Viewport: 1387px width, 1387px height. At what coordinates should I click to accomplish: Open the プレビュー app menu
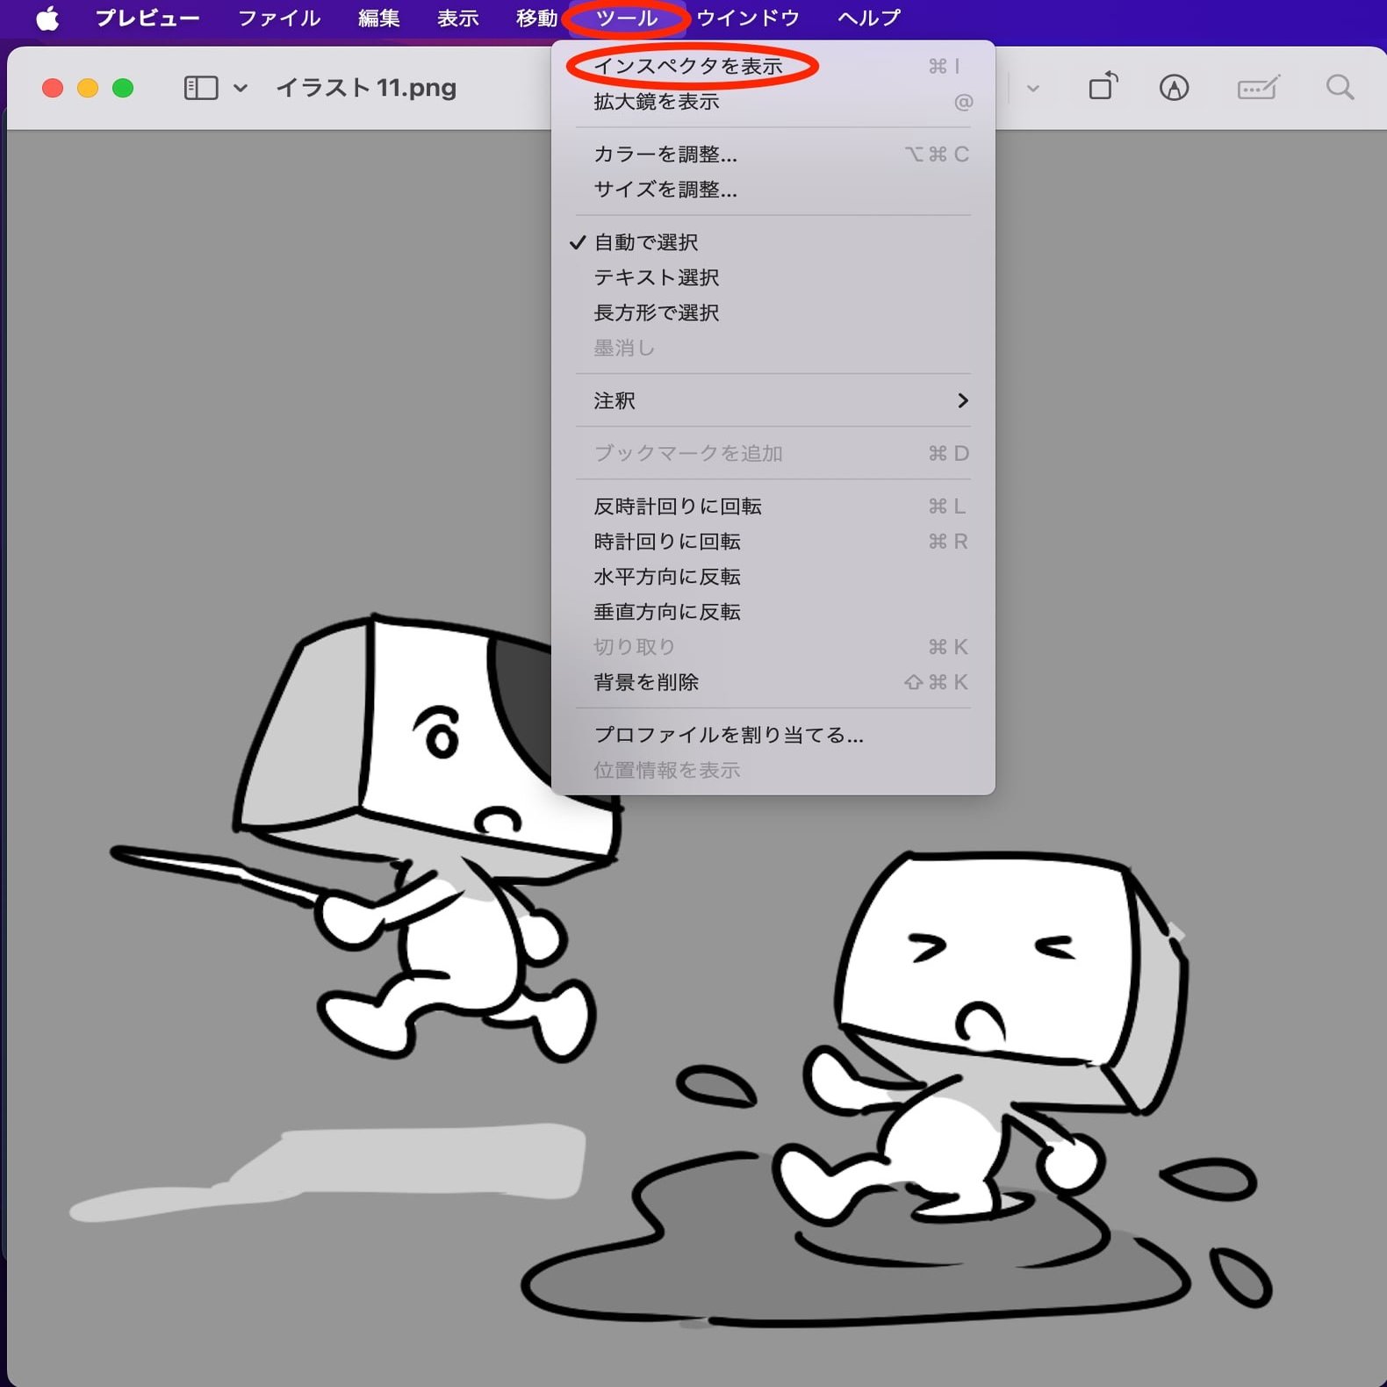[147, 18]
